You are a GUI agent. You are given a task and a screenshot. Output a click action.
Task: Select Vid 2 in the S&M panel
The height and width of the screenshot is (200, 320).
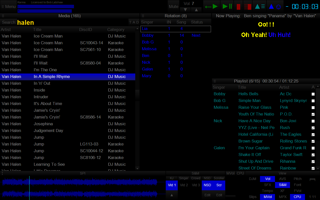184,185
